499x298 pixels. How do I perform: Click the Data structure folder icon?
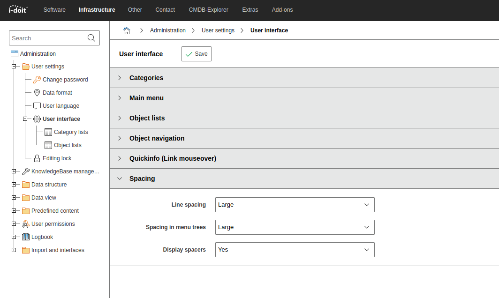tap(26, 185)
